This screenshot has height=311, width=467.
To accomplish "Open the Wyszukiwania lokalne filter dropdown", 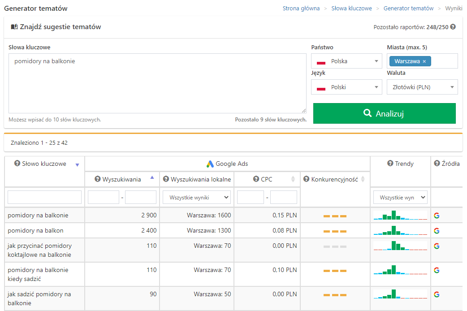I will click(x=197, y=197).
